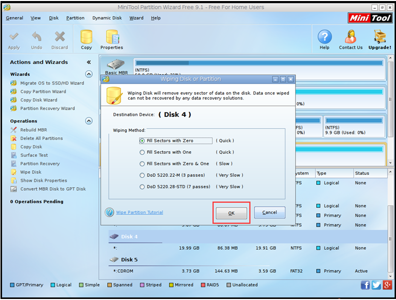
Task: Click the Type column header
Action: coord(334,173)
